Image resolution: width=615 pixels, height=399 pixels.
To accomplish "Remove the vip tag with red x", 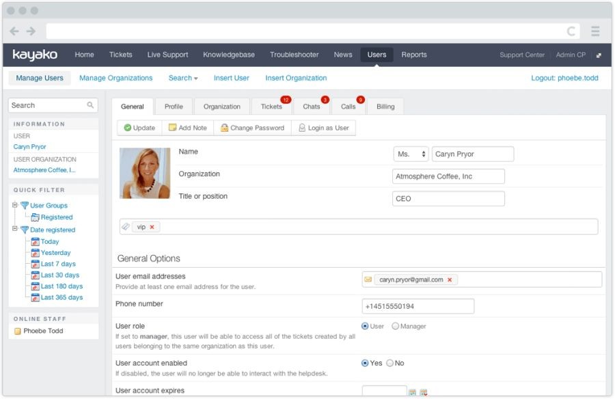I will pos(152,227).
